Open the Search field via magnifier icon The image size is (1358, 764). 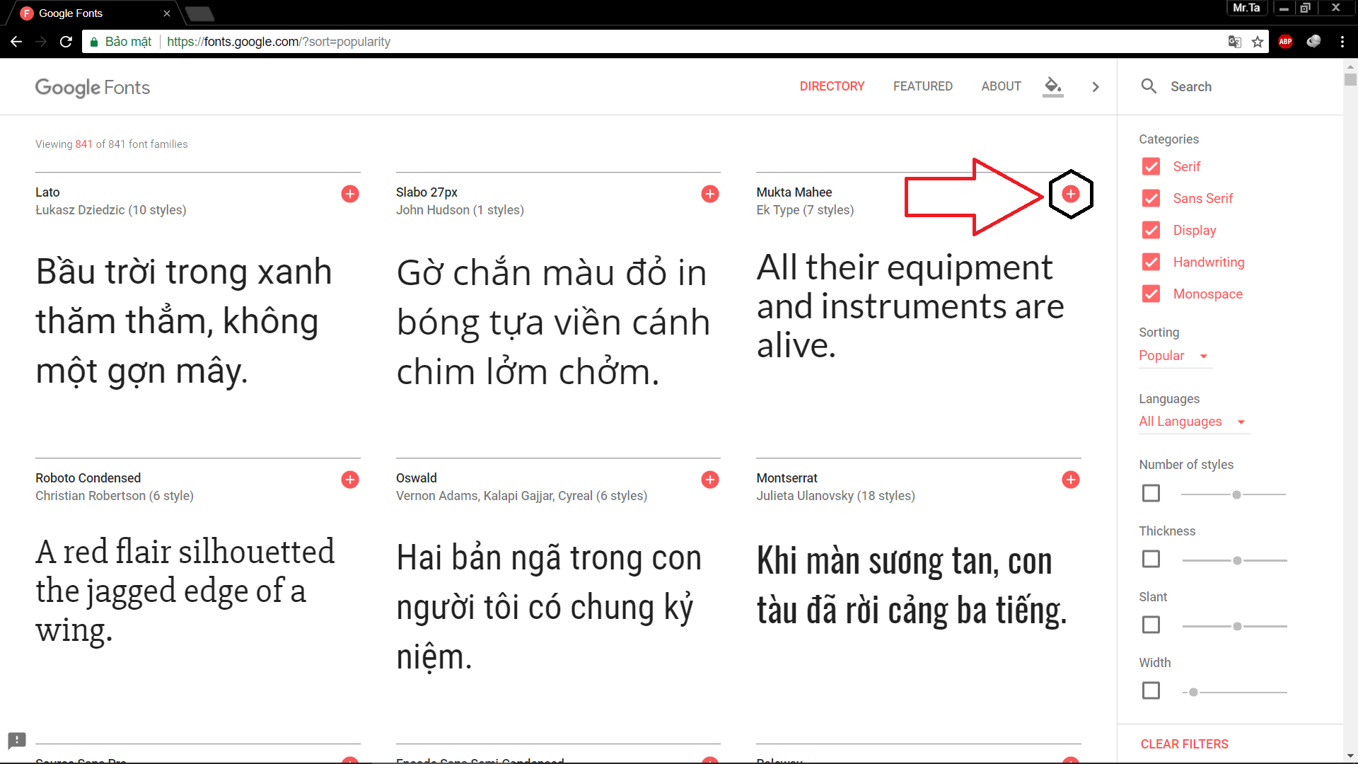pyautogui.click(x=1149, y=86)
